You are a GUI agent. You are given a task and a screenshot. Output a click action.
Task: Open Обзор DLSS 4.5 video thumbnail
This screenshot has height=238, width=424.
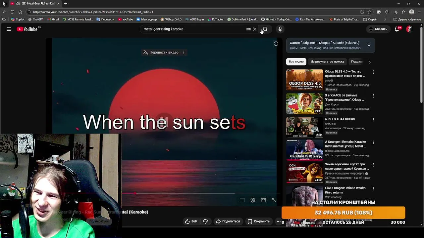point(304,80)
